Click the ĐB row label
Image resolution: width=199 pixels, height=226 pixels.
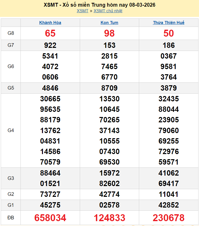11,218
